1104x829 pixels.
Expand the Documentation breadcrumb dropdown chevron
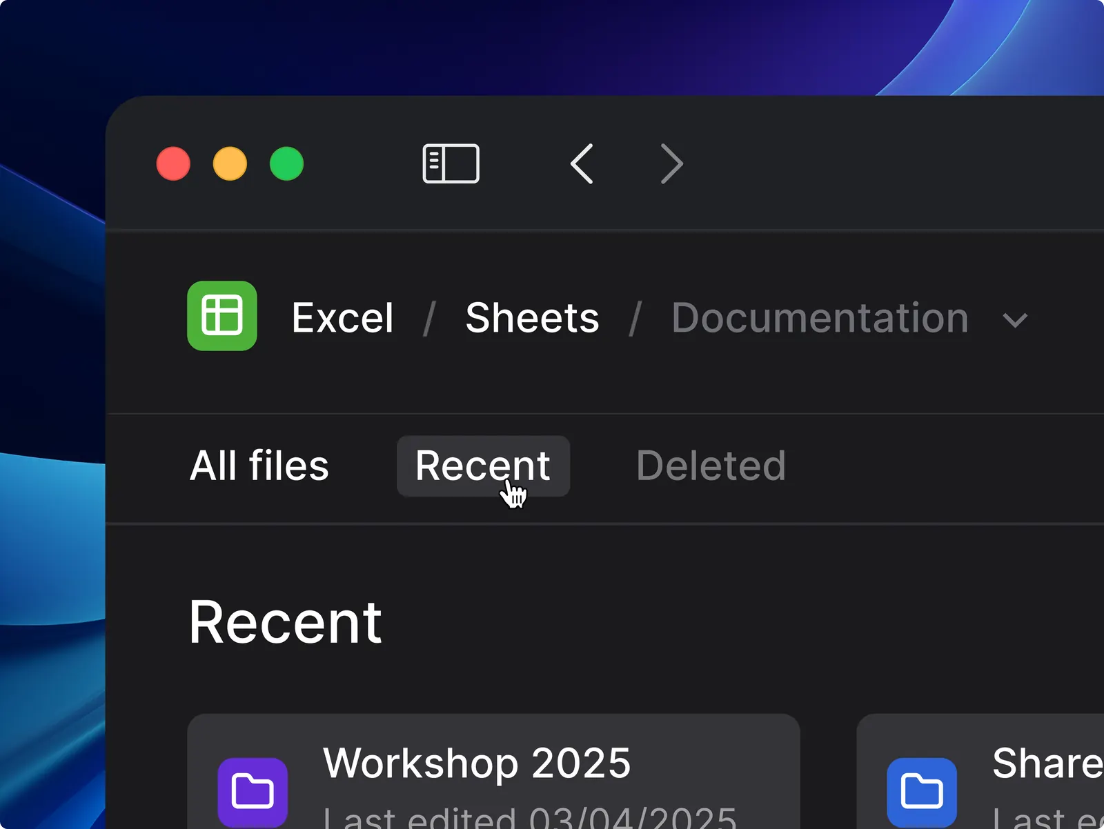(x=1015, y=320)
